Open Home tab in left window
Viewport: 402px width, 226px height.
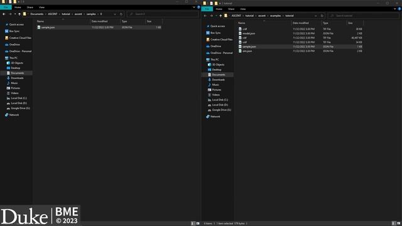pos(18,7)
